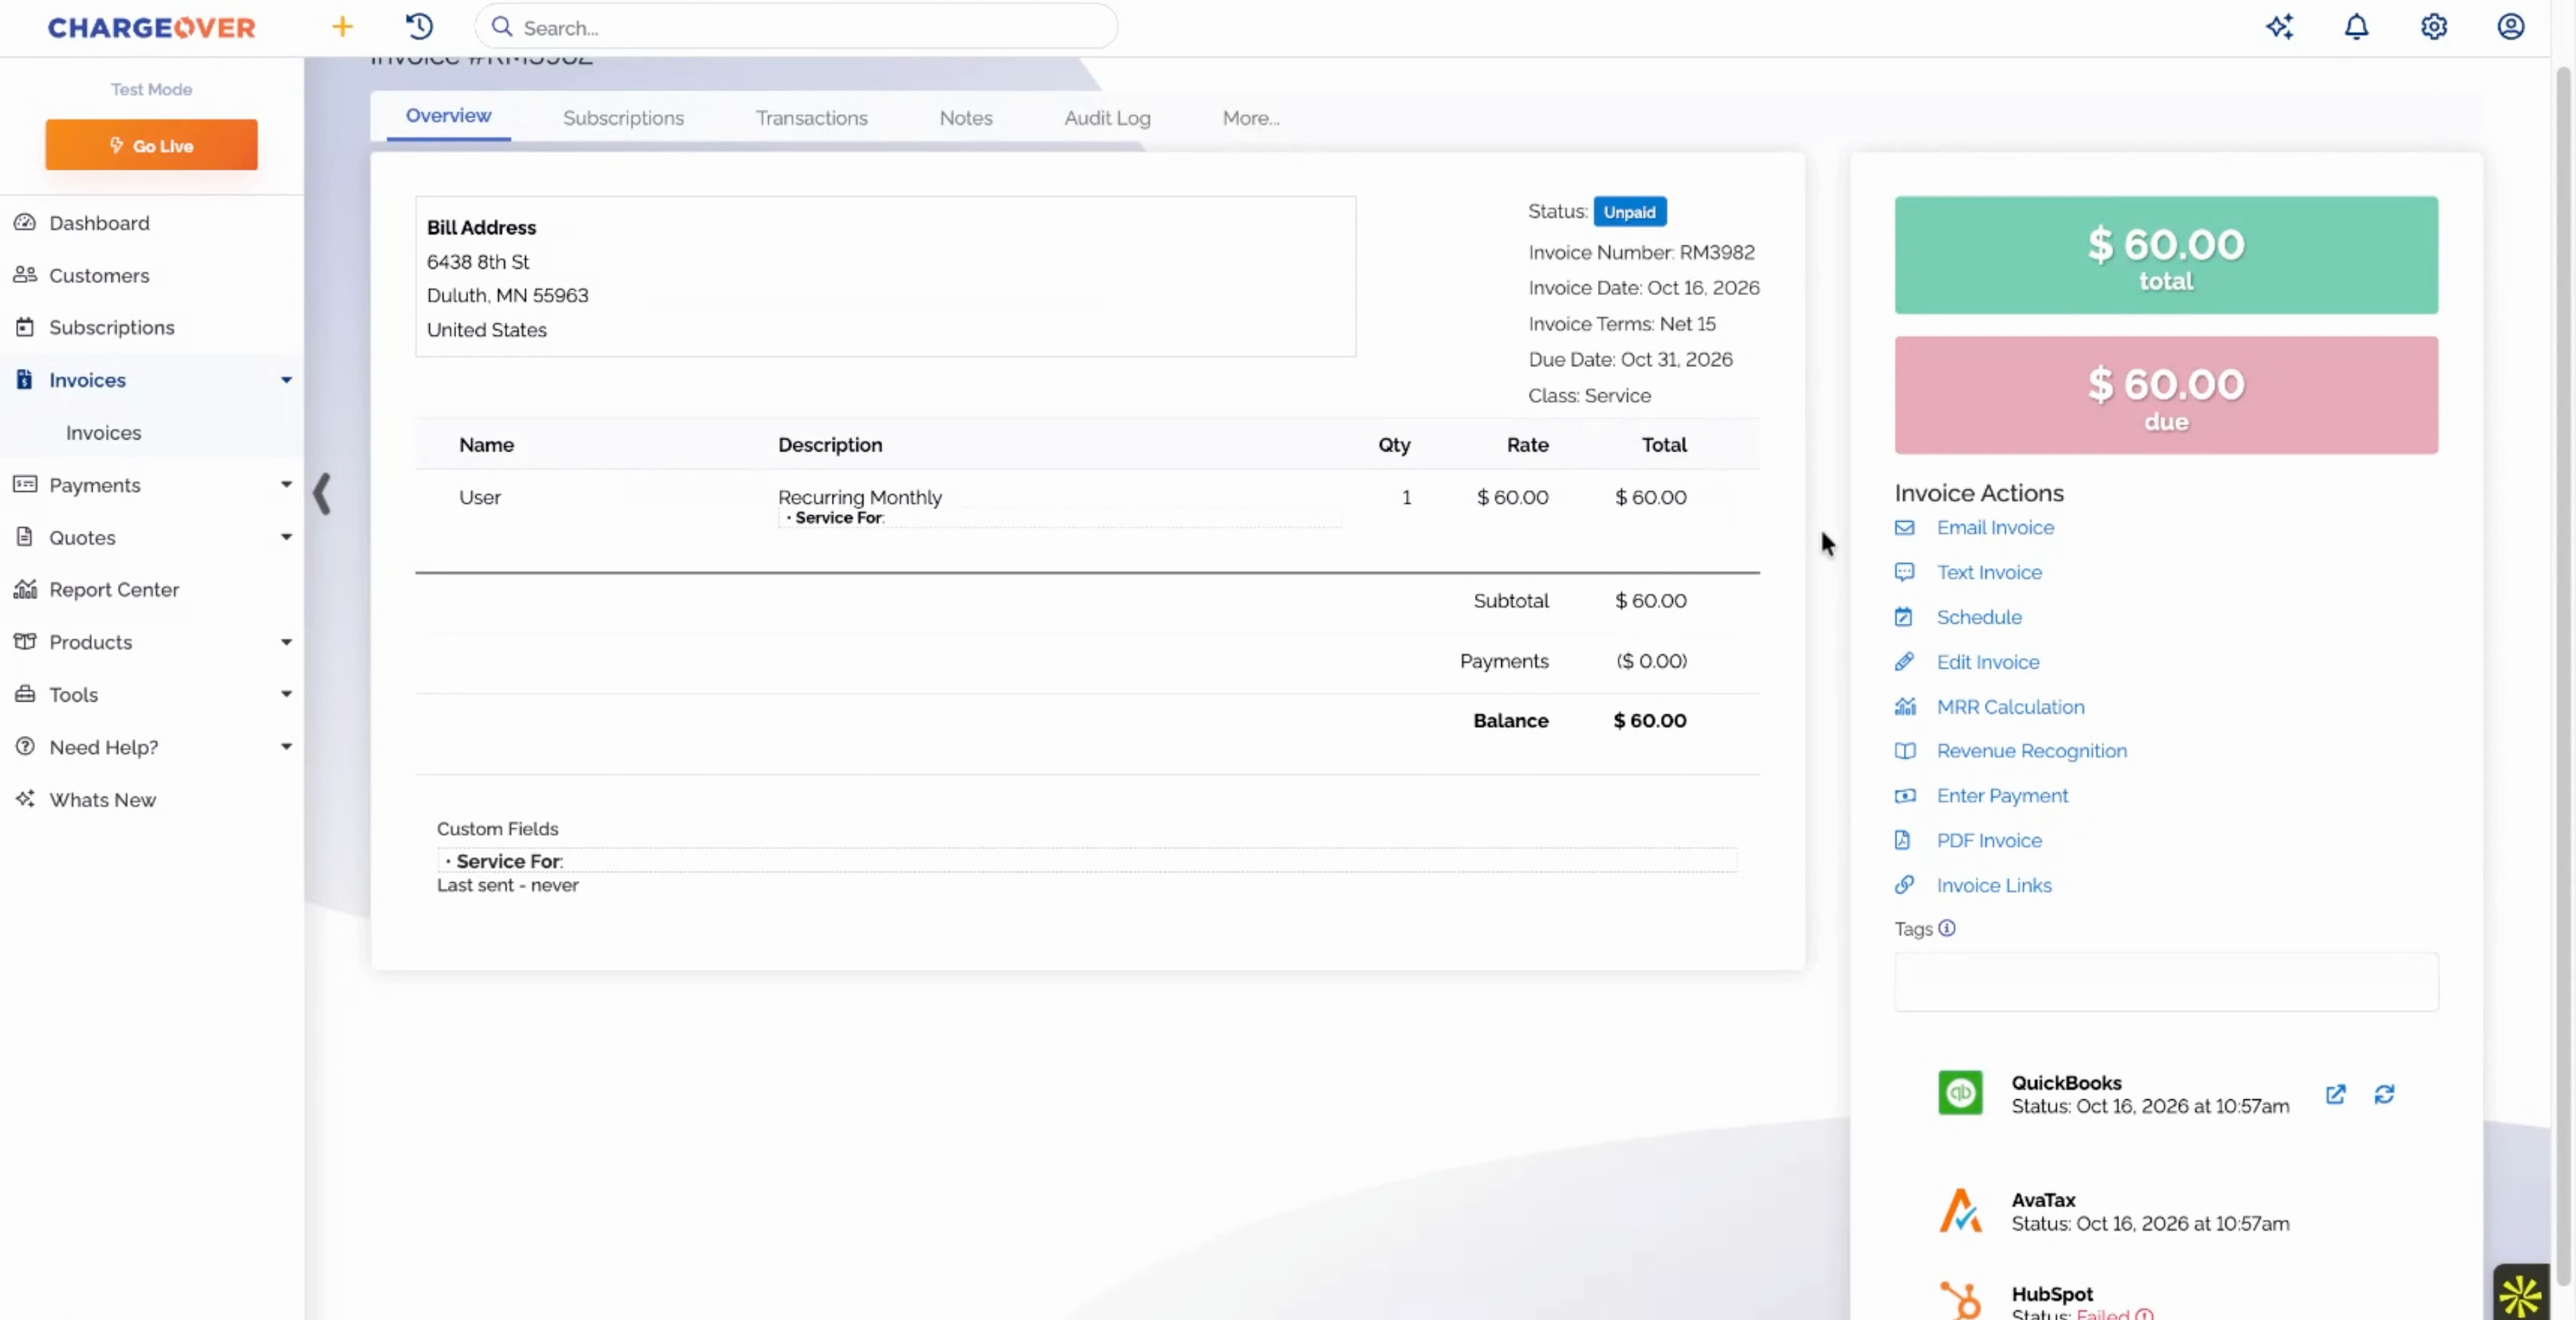Open the Schedule invoice action
The height and width of the screenshot is (1320, 2576).
tap(1979, 617)
